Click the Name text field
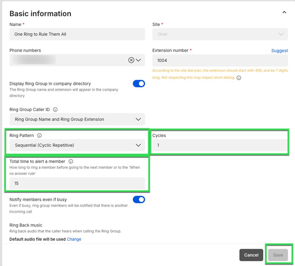295x266 pixels. click(x=77, y=34)
